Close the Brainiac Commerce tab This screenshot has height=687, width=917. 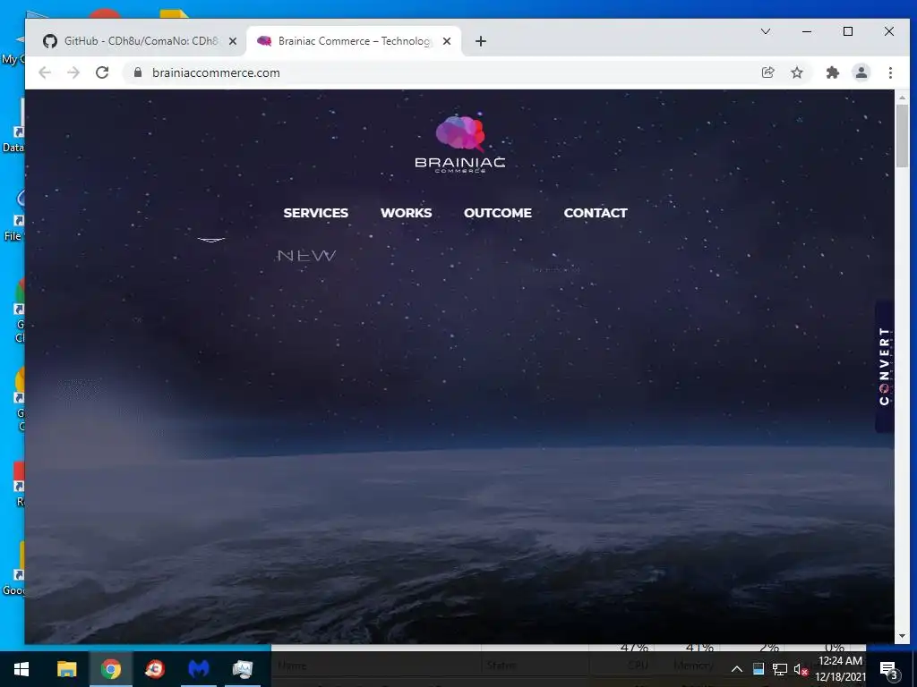pos(447,41)
